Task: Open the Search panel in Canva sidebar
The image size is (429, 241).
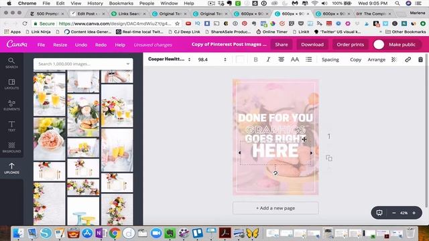Action: (x=11, y=63)
